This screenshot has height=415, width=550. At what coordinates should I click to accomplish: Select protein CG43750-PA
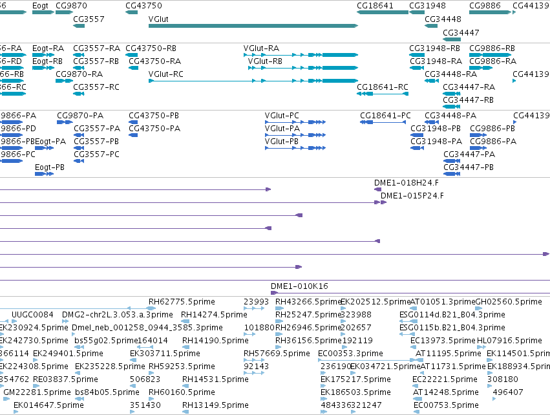[133, 135]
